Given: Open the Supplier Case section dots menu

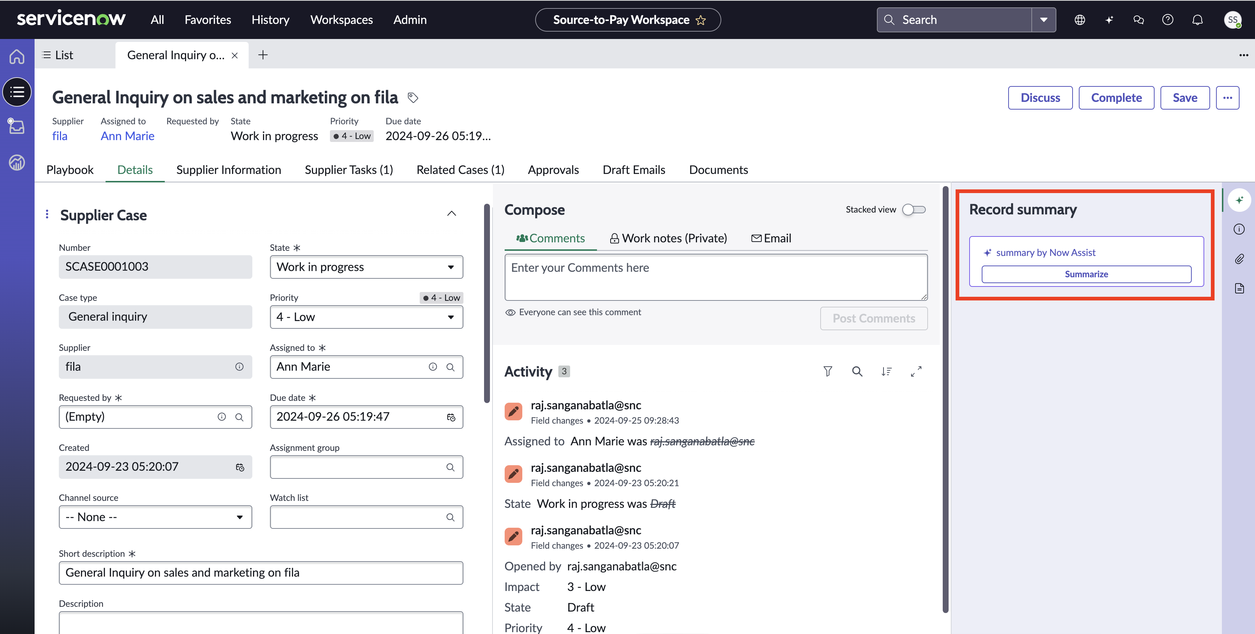Looking at the screenshot, I should click(x=47, y=214).
